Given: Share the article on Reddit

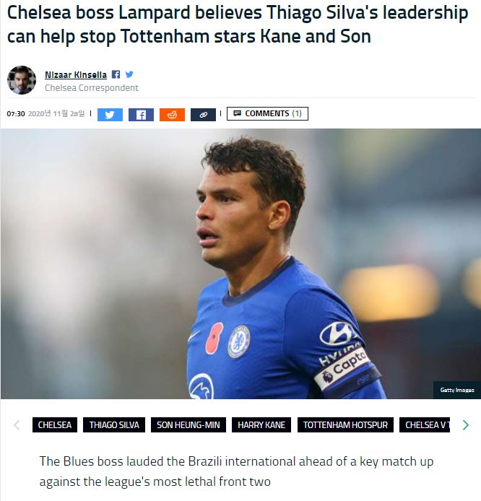Looking at the screenshot, I should (x=172, y=114).
